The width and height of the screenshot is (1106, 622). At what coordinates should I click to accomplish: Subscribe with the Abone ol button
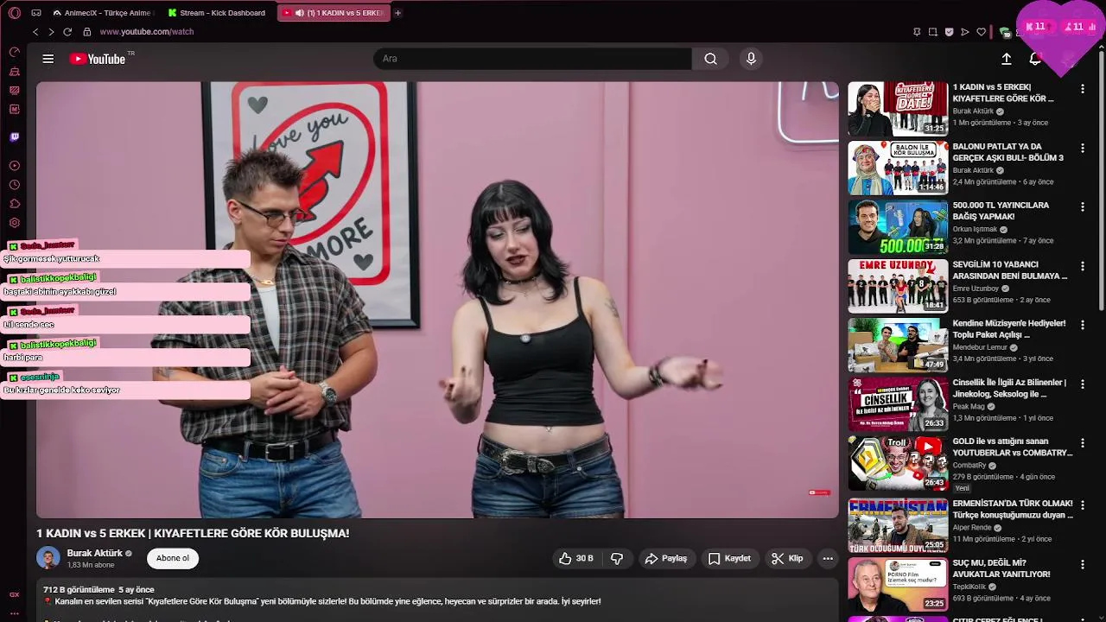coord(173,558)
